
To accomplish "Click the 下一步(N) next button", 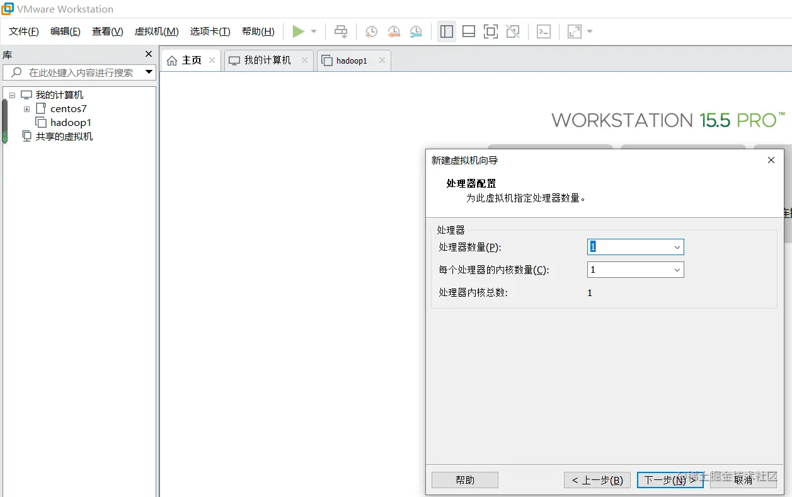I will 670,480.
